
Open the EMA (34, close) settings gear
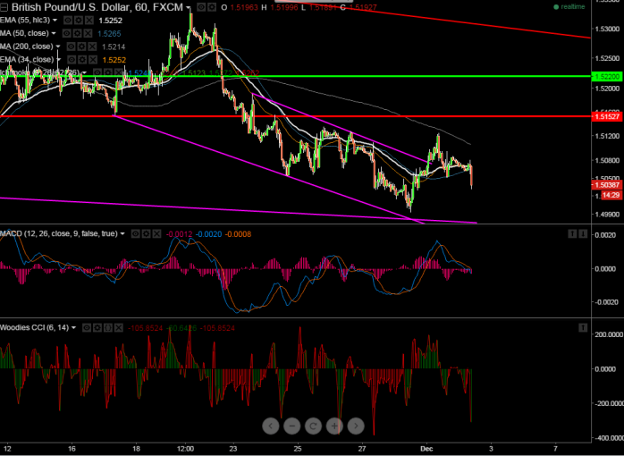[x=82, y=60]
